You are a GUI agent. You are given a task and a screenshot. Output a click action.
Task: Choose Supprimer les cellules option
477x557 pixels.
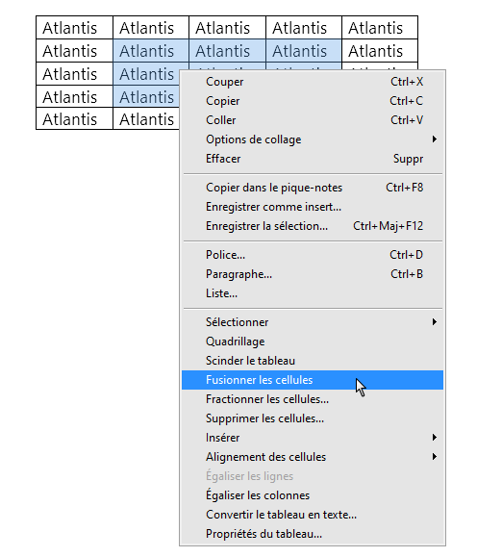point(313,418)
